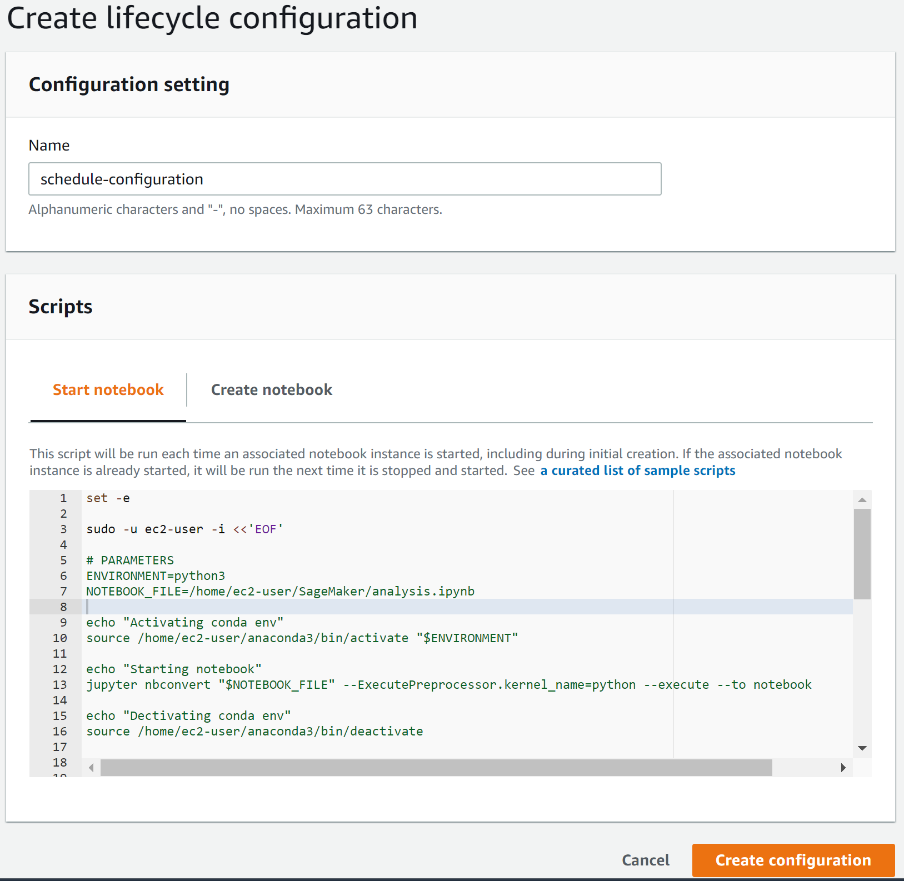The height and width of the screenshot is (881, 904).
Task: Click the NOTEBOOK_FILE path line
Action: click(x=280, y=592)
